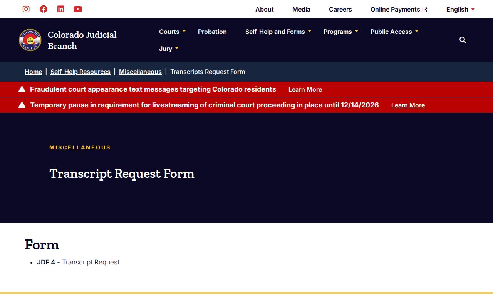Open the Instagram social icon
Screen dimensions: 493x308
(x=26, y=9)
